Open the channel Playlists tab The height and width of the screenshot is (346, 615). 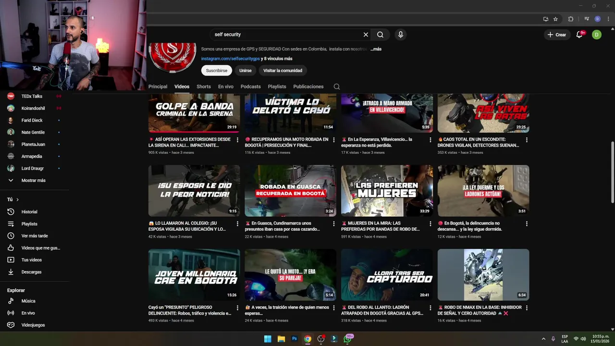(x=277, y=86)
